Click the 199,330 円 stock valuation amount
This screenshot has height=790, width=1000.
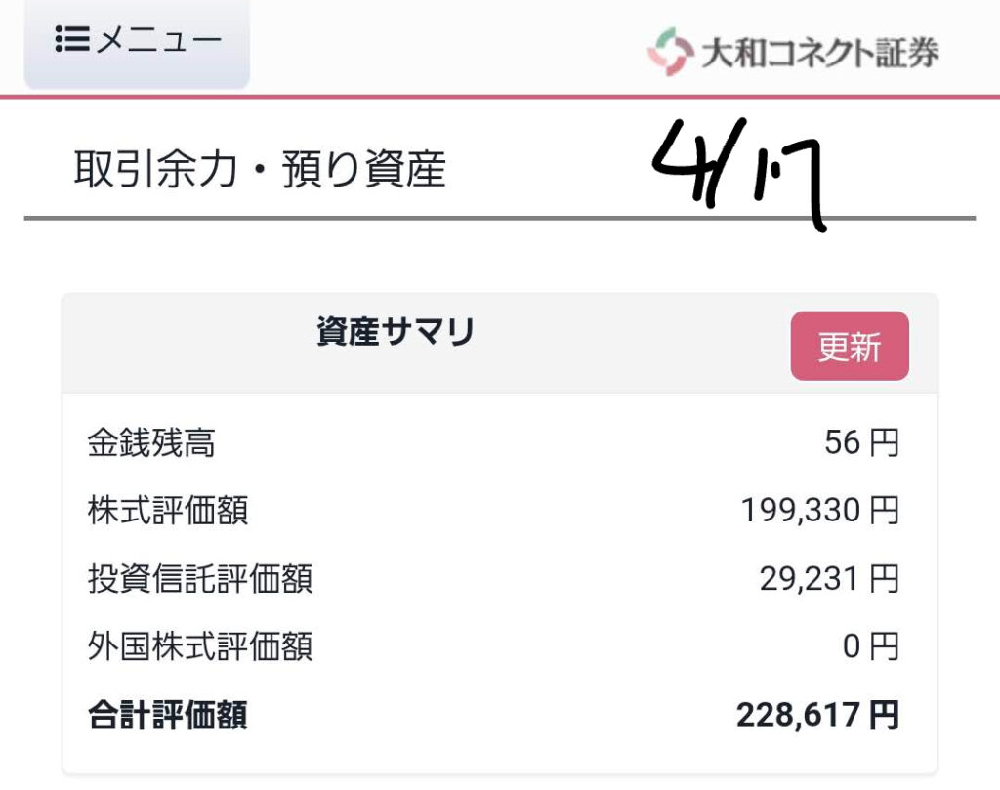pos(819,511)
